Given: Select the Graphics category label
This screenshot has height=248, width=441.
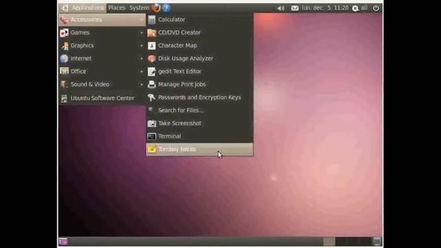Looking at the screenshot, I should [x=82, y=45].
